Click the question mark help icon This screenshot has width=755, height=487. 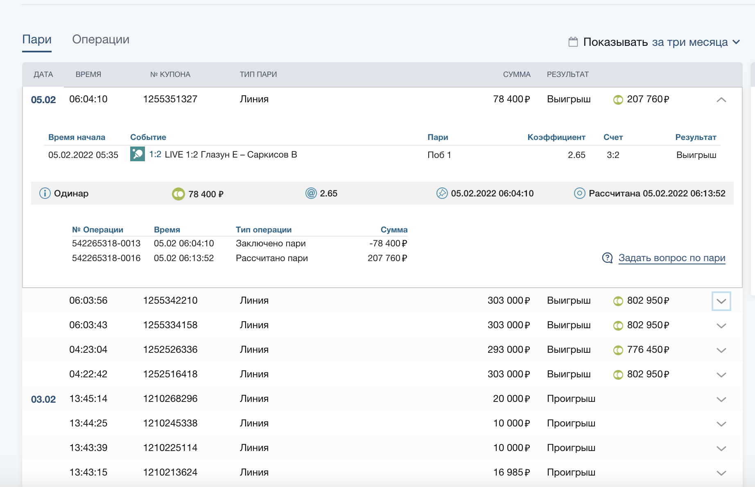(607, 258)
